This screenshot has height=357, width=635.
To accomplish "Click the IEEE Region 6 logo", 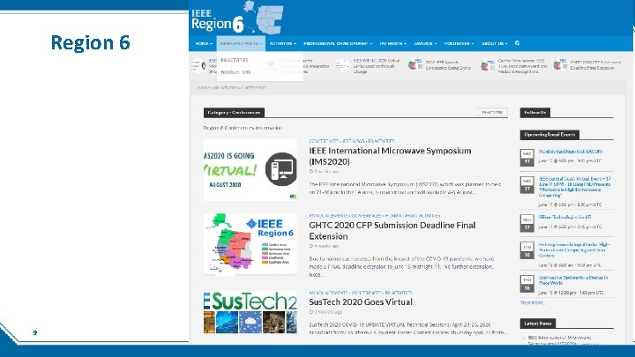I will tap(237, 18).
